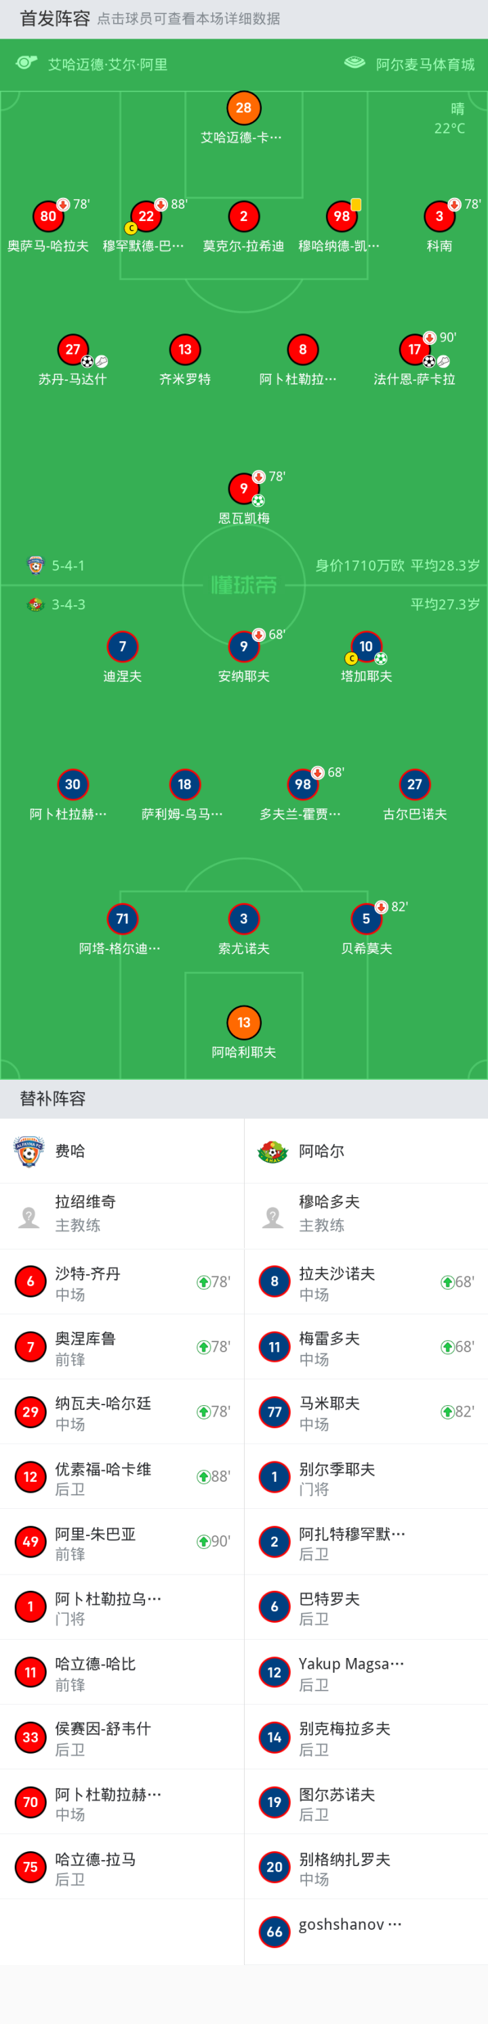Select substitute 6 沙特-齐丹
488x2024 pixels.
[122, 1282]
